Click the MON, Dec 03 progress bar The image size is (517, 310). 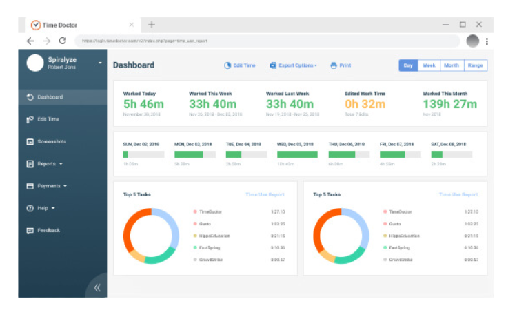click(x=195, y=154)
